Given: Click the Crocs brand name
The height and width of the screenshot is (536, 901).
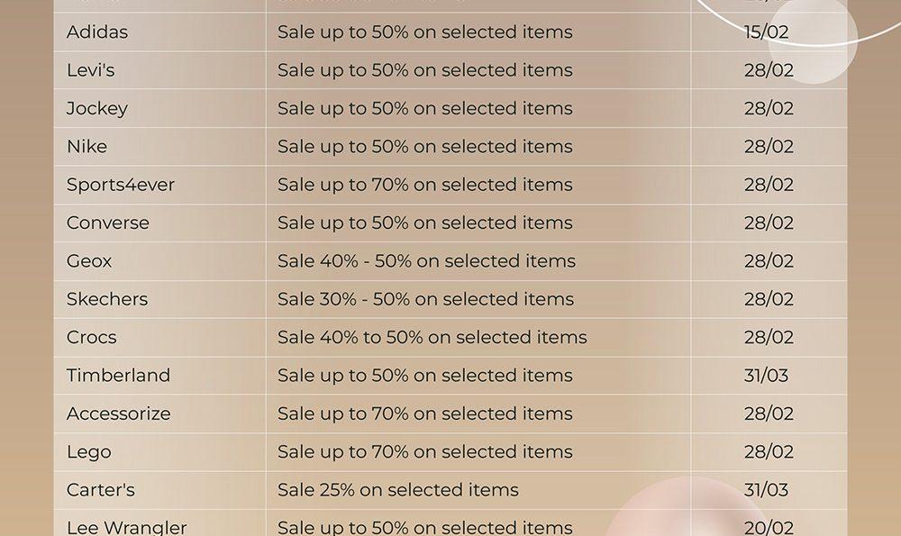Looking at the screenshot, I should tap(91, 337).
